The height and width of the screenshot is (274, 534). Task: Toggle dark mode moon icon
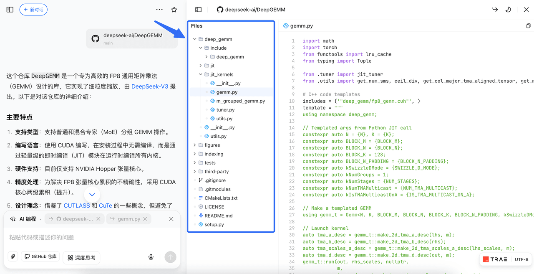pos(508,10)
